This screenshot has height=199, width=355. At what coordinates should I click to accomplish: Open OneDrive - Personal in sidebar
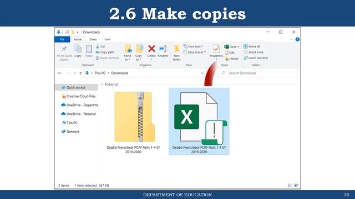point(78,114)
